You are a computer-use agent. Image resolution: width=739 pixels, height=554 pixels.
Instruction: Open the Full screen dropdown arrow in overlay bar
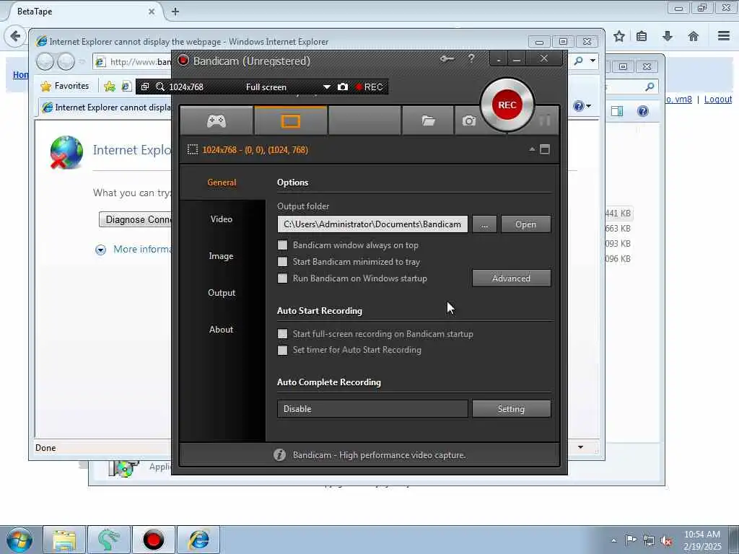coord(327,87)
